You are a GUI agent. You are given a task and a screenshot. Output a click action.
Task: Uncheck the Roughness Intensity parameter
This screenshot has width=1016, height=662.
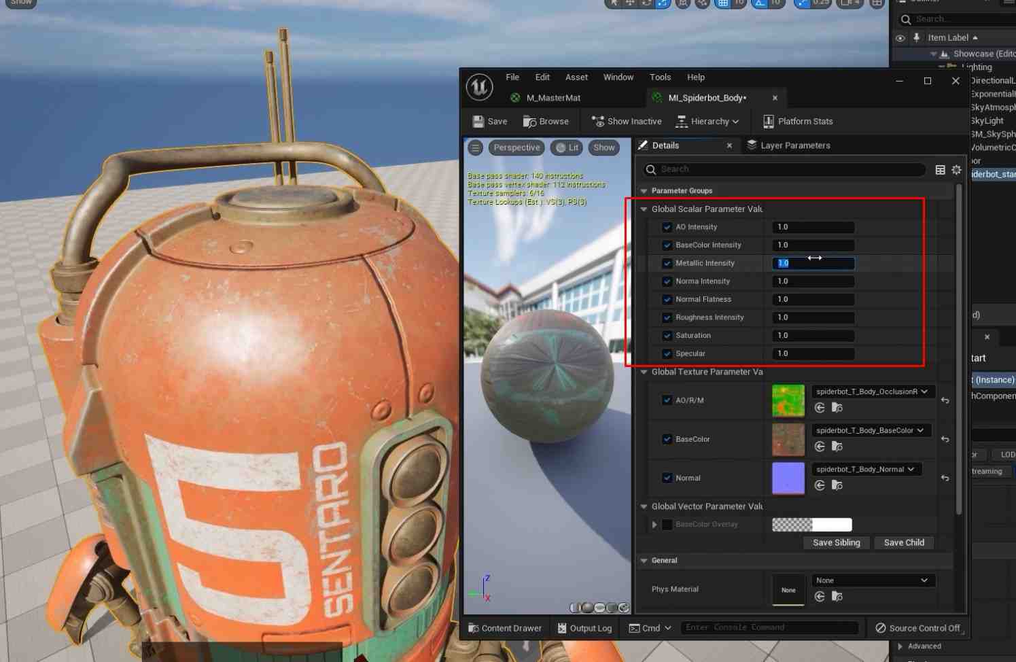point(667,317)
